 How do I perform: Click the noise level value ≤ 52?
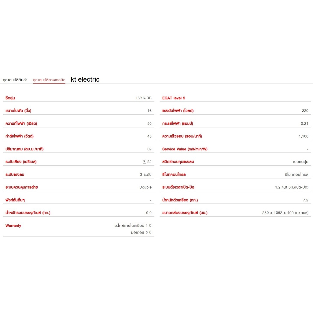click(x=147, y=161)
